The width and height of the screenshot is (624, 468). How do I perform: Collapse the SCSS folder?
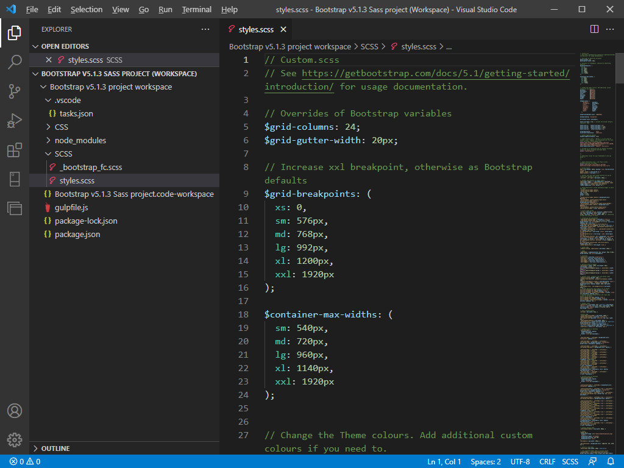(x=125, y=154)
